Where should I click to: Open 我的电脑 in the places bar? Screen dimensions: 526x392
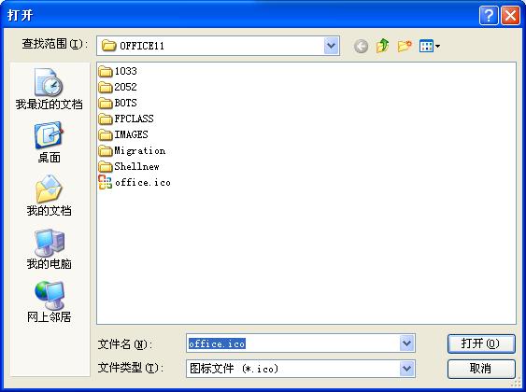49,249
